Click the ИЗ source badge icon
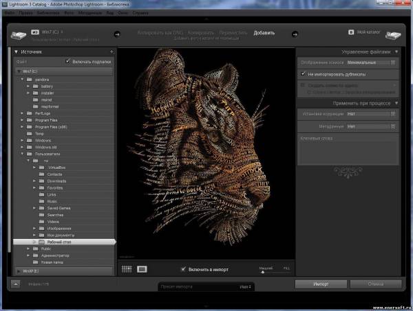 click(35, 32)
